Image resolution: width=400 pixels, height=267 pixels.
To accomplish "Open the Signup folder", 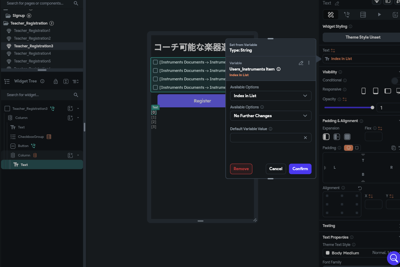I will 19,15.
